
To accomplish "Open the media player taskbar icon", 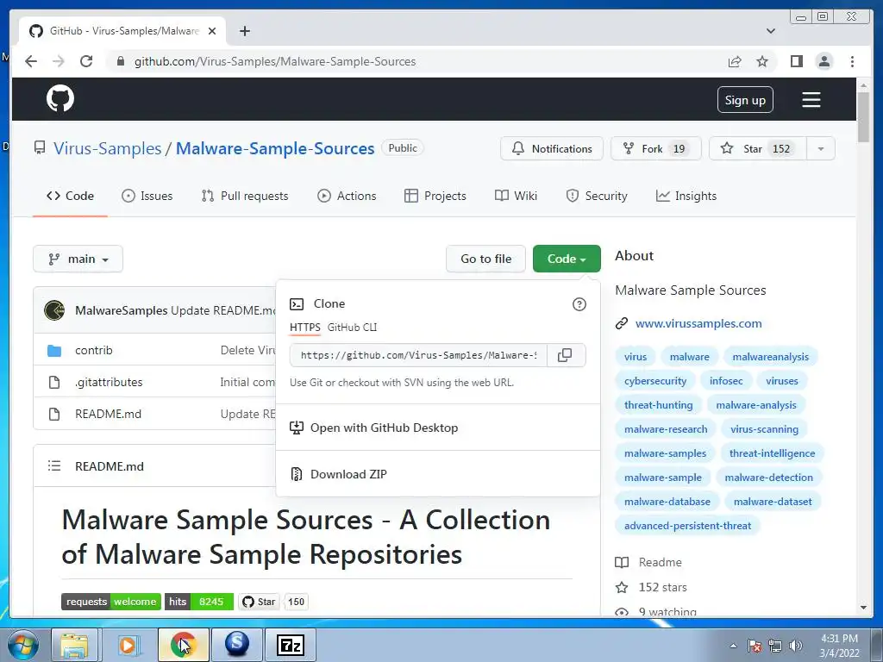I will (x=128, y=645).
